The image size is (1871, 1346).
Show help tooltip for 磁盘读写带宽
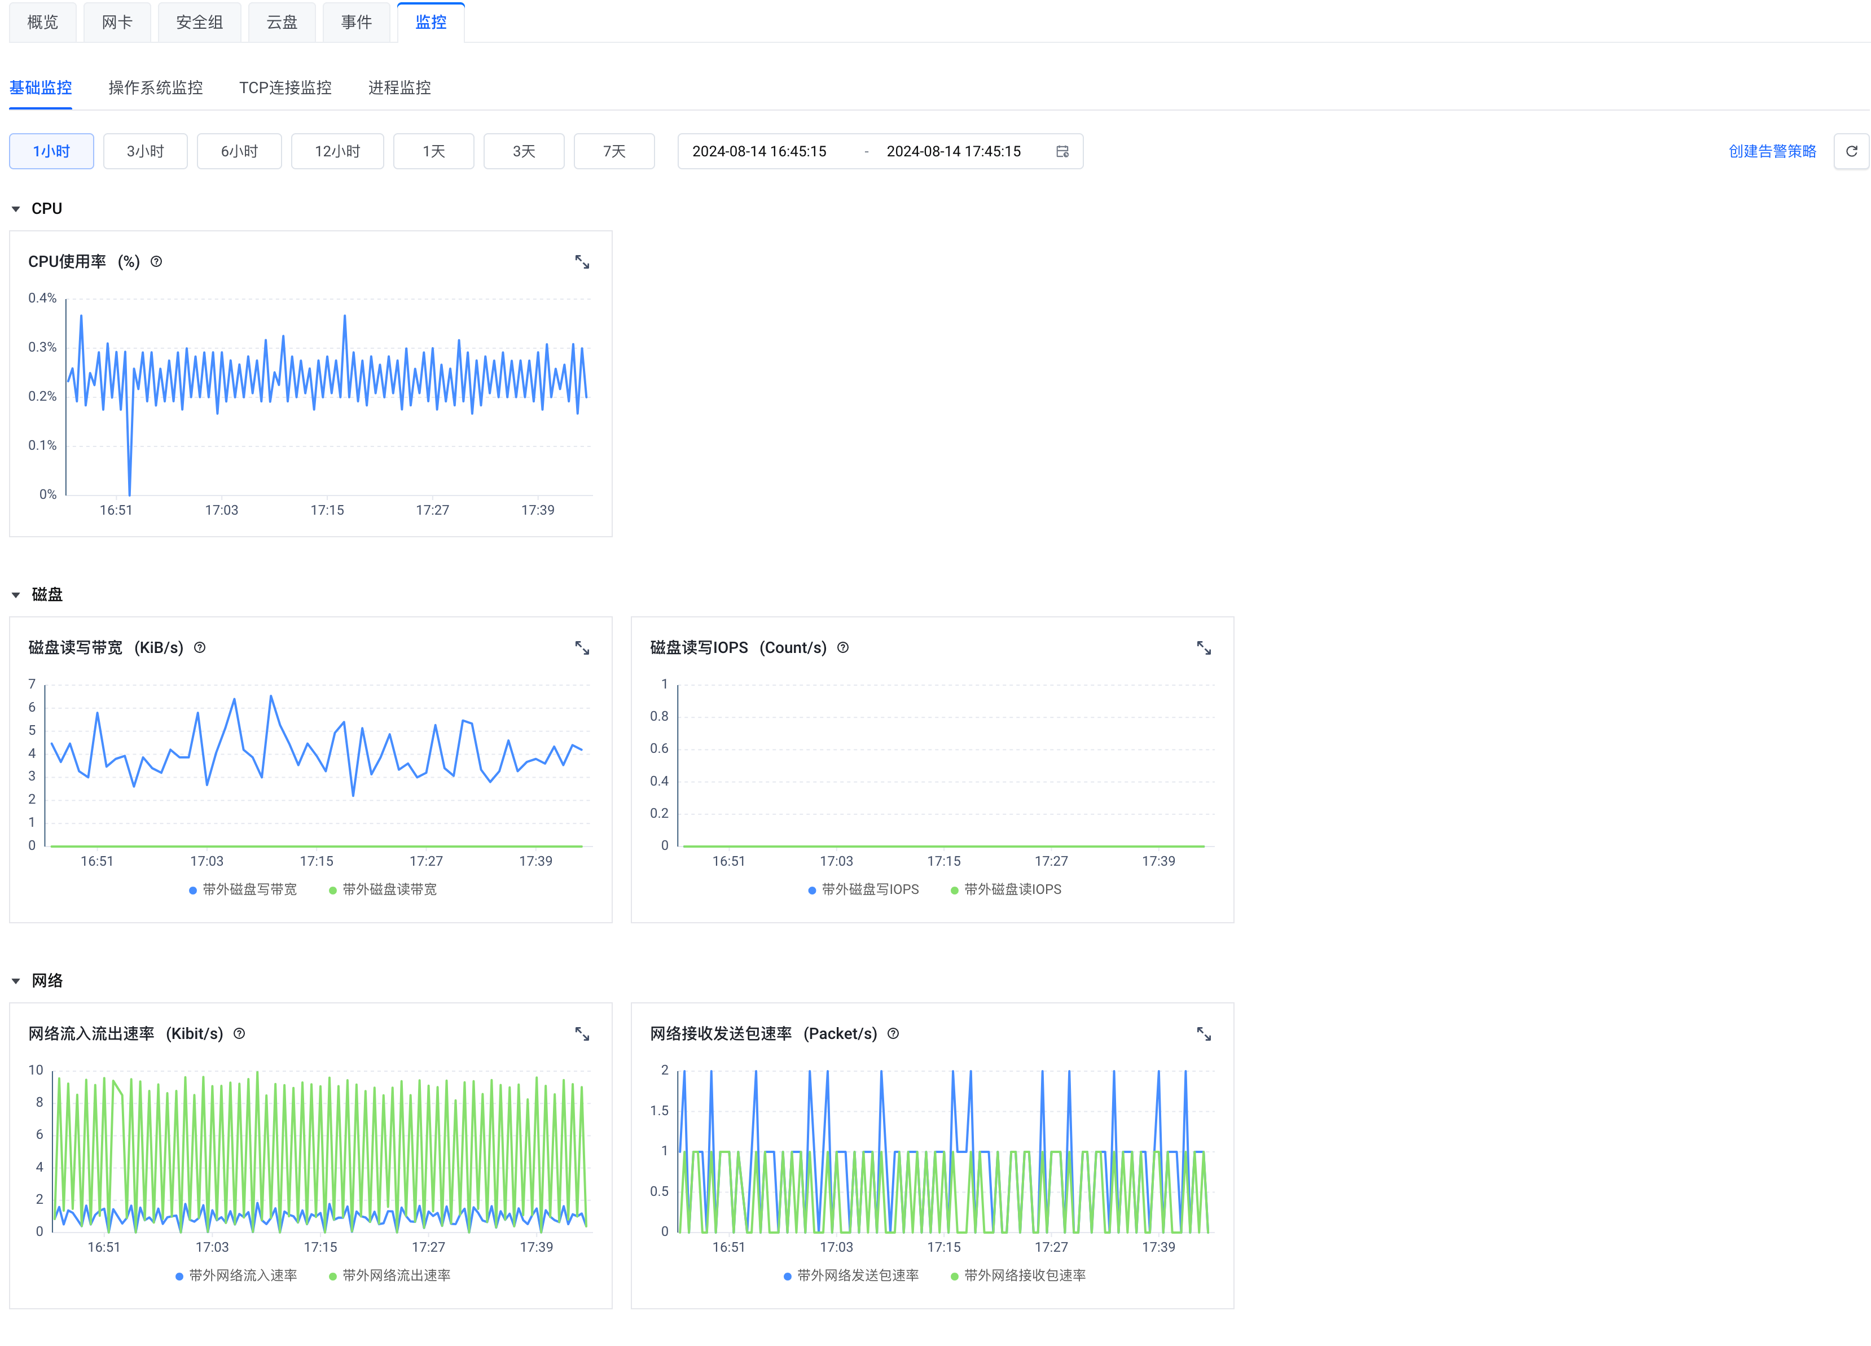[200, 648]
